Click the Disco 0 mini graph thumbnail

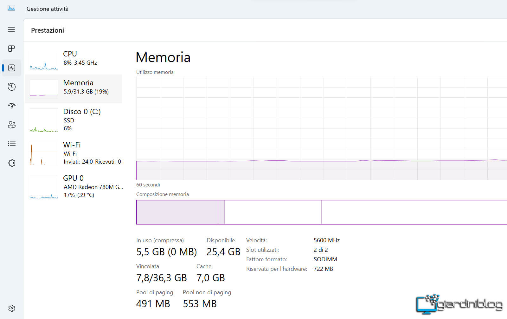pyautogui.click(x=44, y=120)
